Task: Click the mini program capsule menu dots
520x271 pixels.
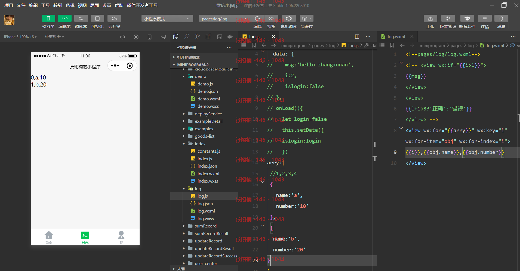Action: coord(115,66)
